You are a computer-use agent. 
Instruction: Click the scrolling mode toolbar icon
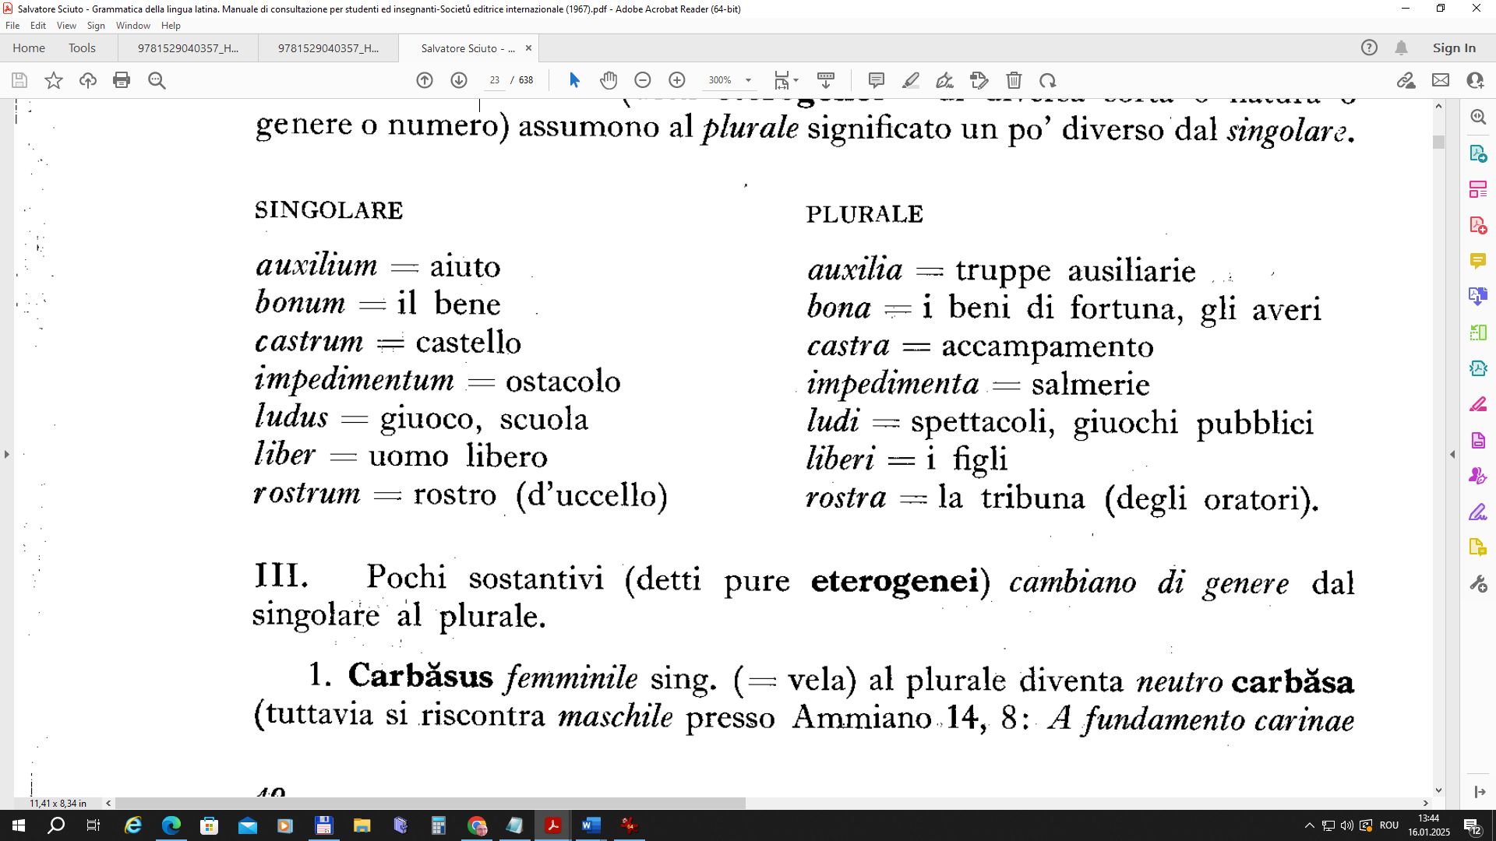tap(826, 80)
